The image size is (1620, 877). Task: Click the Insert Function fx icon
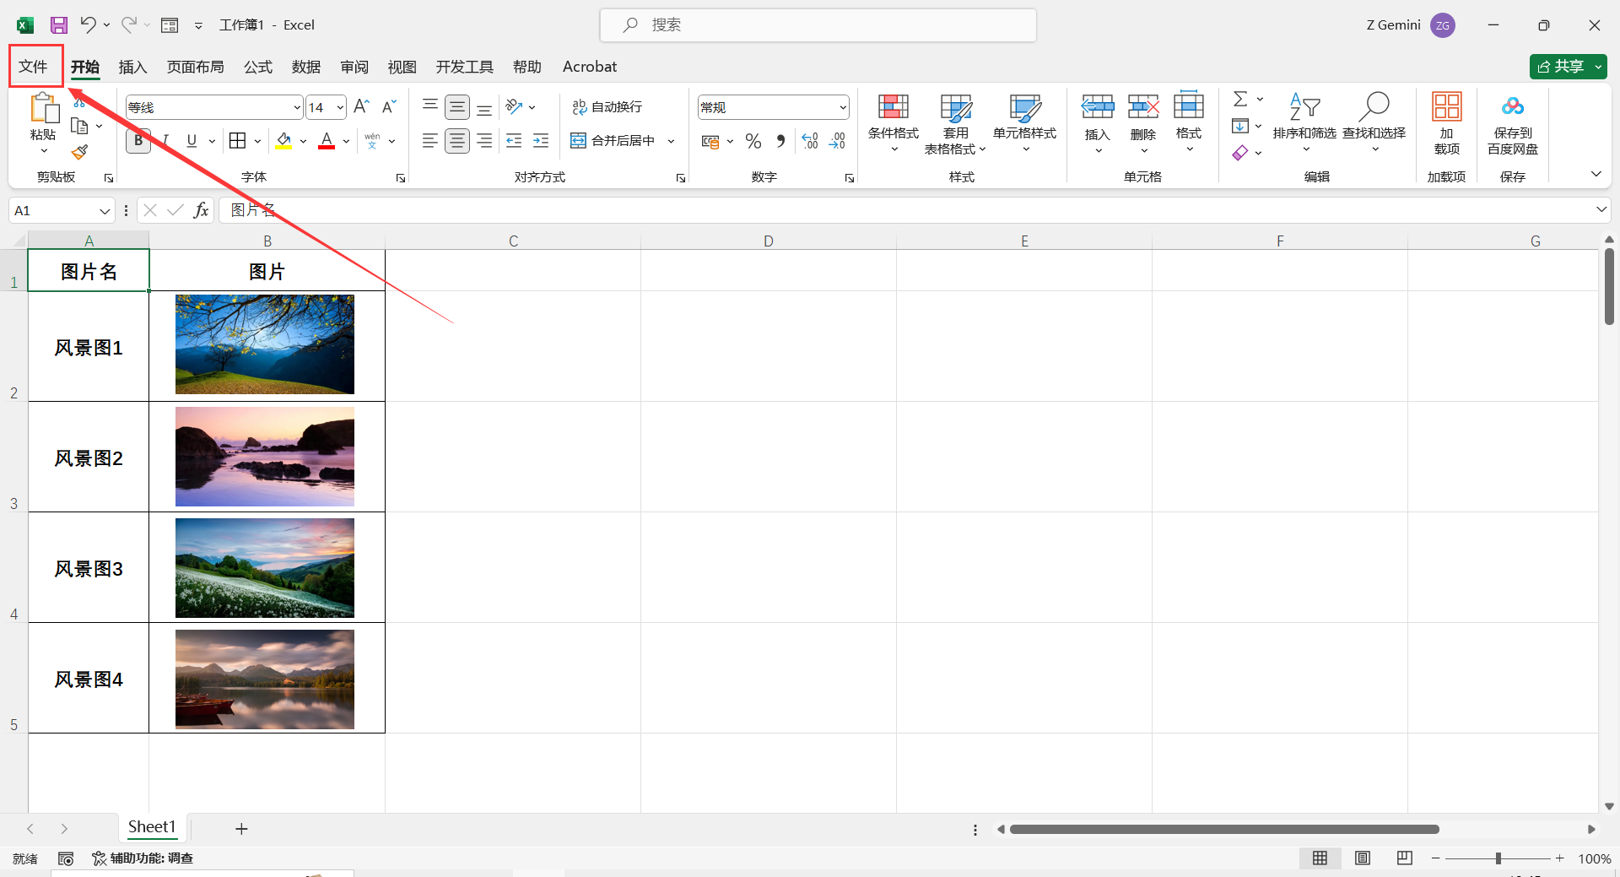point(201,210)
